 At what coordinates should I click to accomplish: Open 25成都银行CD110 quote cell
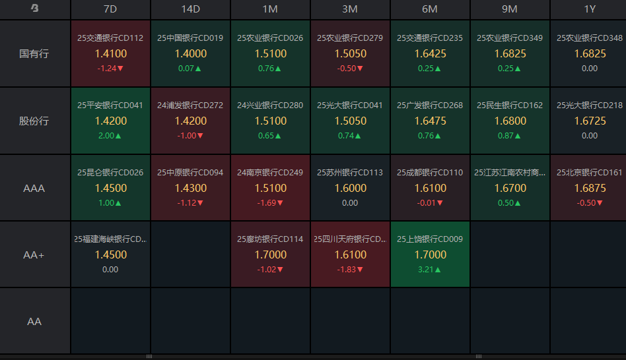(x=430, y=188)
